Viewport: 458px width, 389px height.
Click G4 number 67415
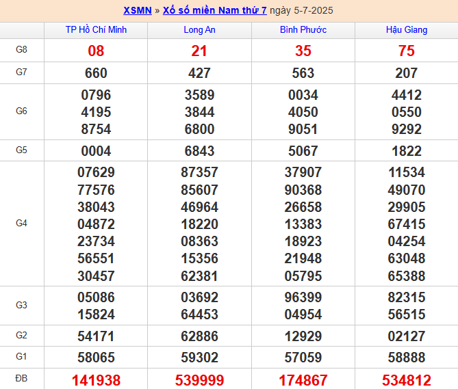pos(407,224)
